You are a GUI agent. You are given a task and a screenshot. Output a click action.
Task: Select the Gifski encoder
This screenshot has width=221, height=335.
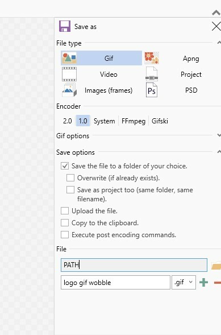tap(160, 121)
